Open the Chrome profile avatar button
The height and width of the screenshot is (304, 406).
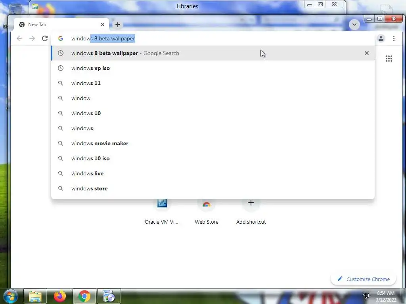point(381,38)
